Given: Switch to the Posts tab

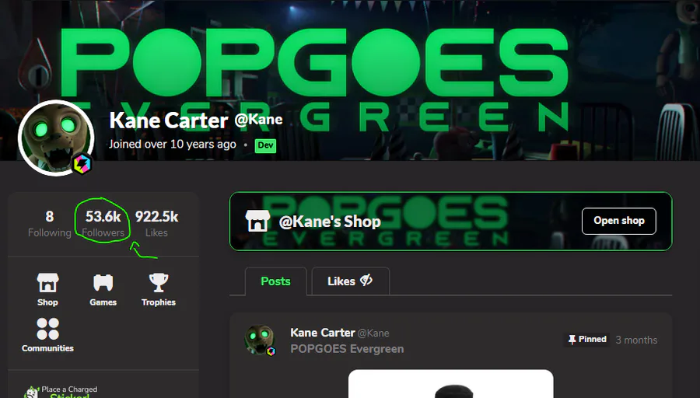Looking at the screenshot, I should click(275, 281).
